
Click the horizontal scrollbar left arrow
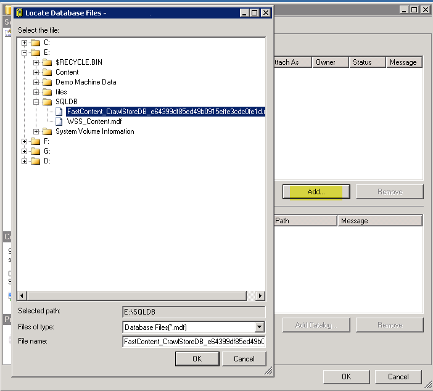point(22,296)
